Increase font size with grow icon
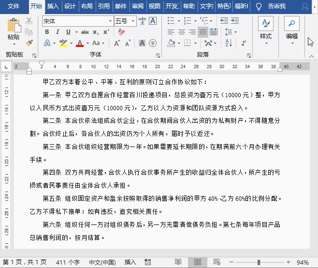 click(117, 43)
